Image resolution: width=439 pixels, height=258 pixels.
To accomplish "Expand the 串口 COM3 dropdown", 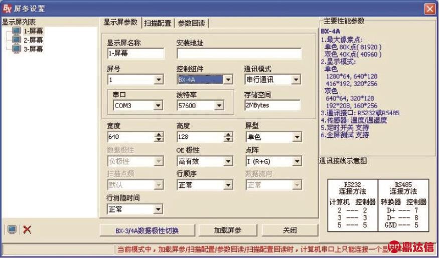I will pos(158,106).
